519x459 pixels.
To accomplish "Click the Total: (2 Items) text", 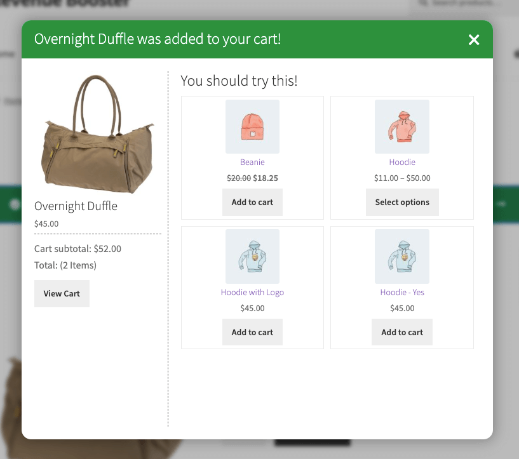I will pos(65,265).
